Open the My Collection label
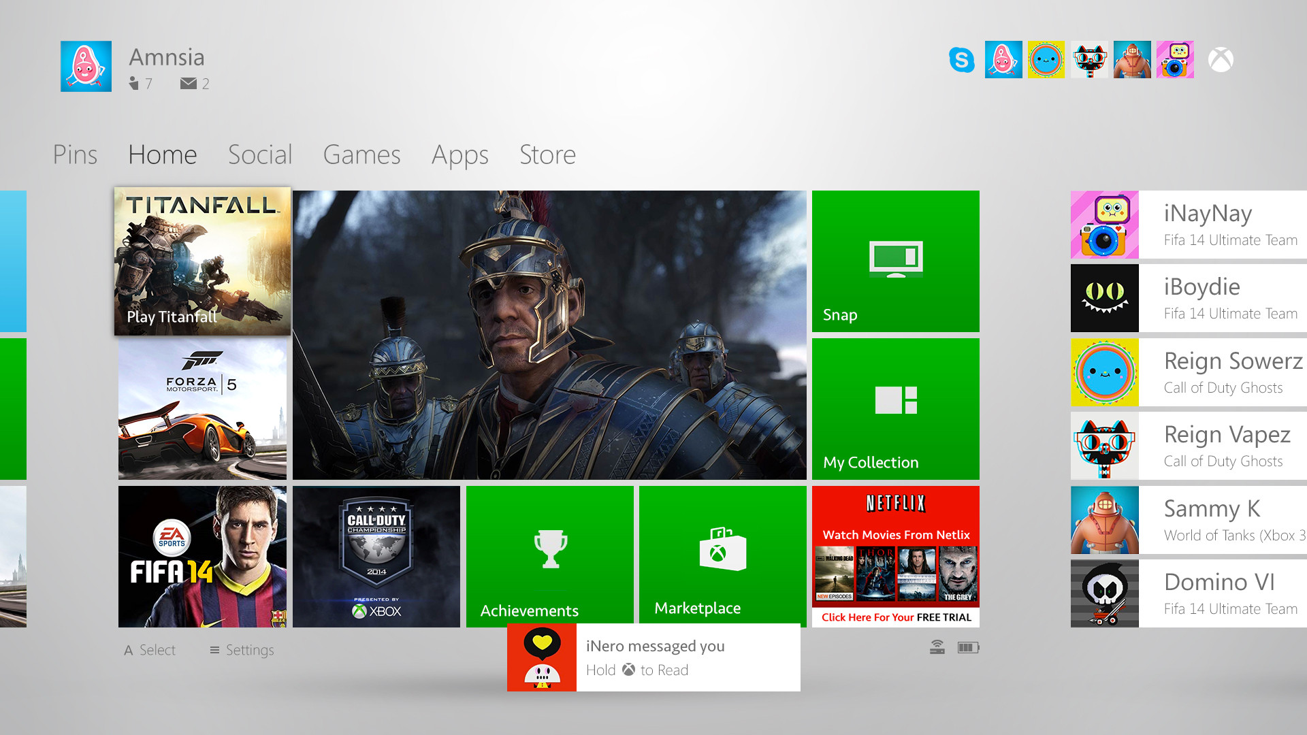Screen dimensions: 1307x735 click(871, 463)
